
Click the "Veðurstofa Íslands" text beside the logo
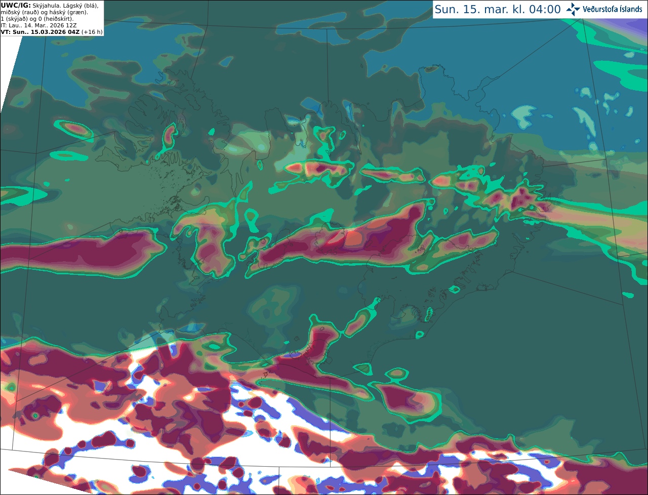[613, 9]
